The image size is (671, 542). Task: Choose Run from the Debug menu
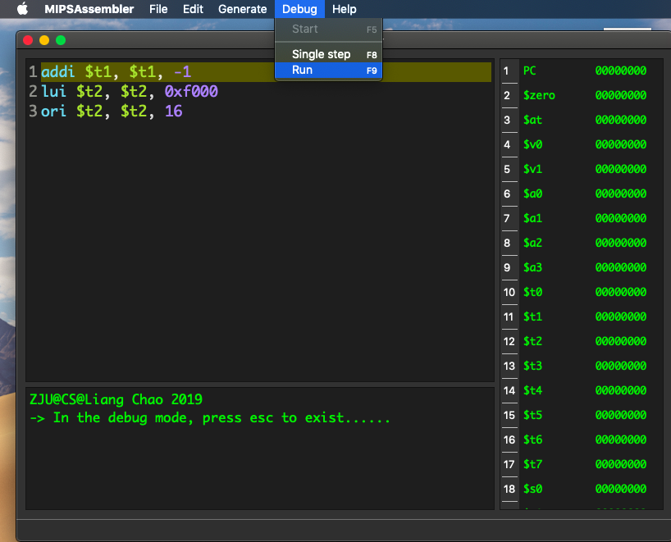(x=329, y=71)
